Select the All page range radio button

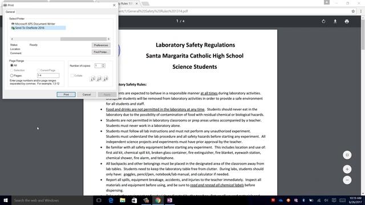pyautogui.click(x=12, y=65)
